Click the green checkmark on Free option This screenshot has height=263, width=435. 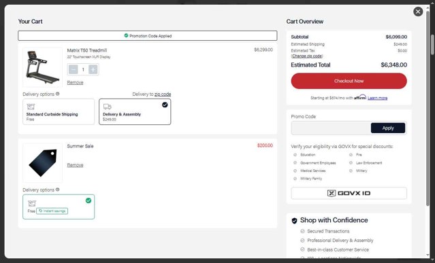(x=88, y=200)
